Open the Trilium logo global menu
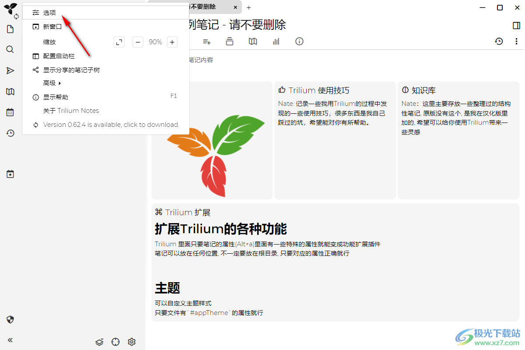The image size is (525, 350). 10,8
